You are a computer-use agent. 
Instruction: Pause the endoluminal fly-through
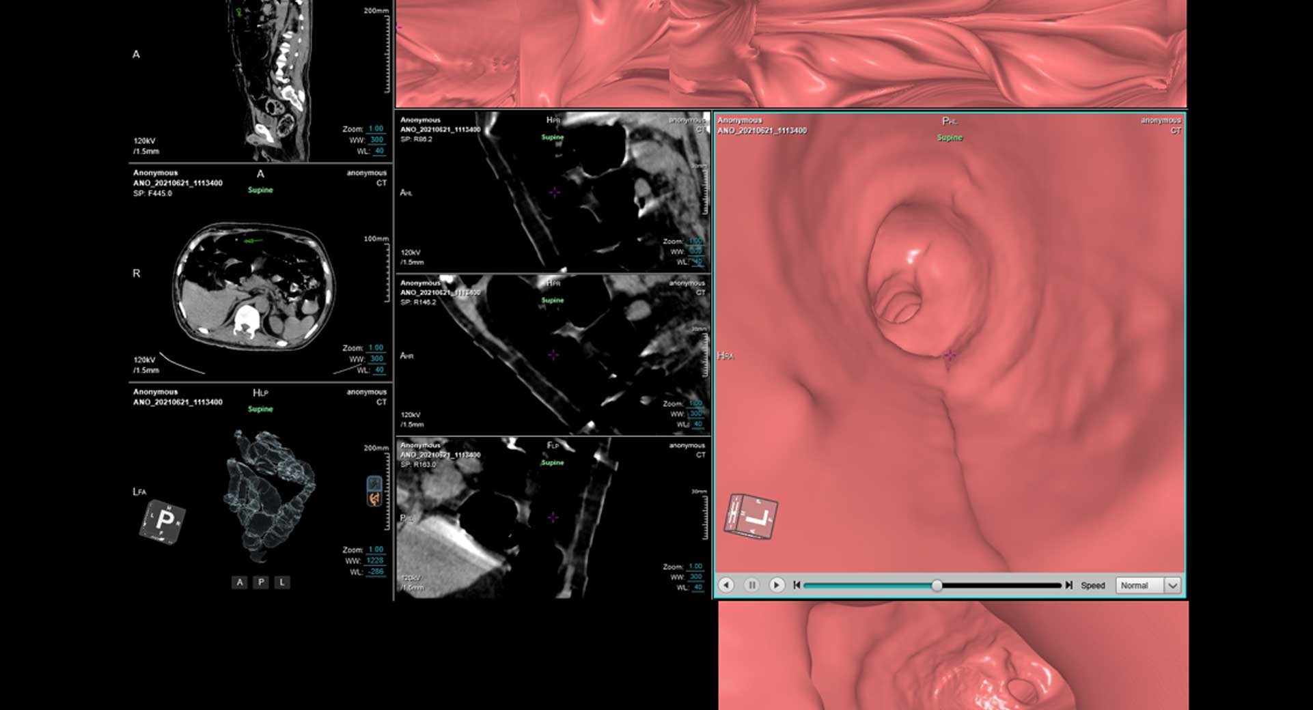tap(751, 585)
